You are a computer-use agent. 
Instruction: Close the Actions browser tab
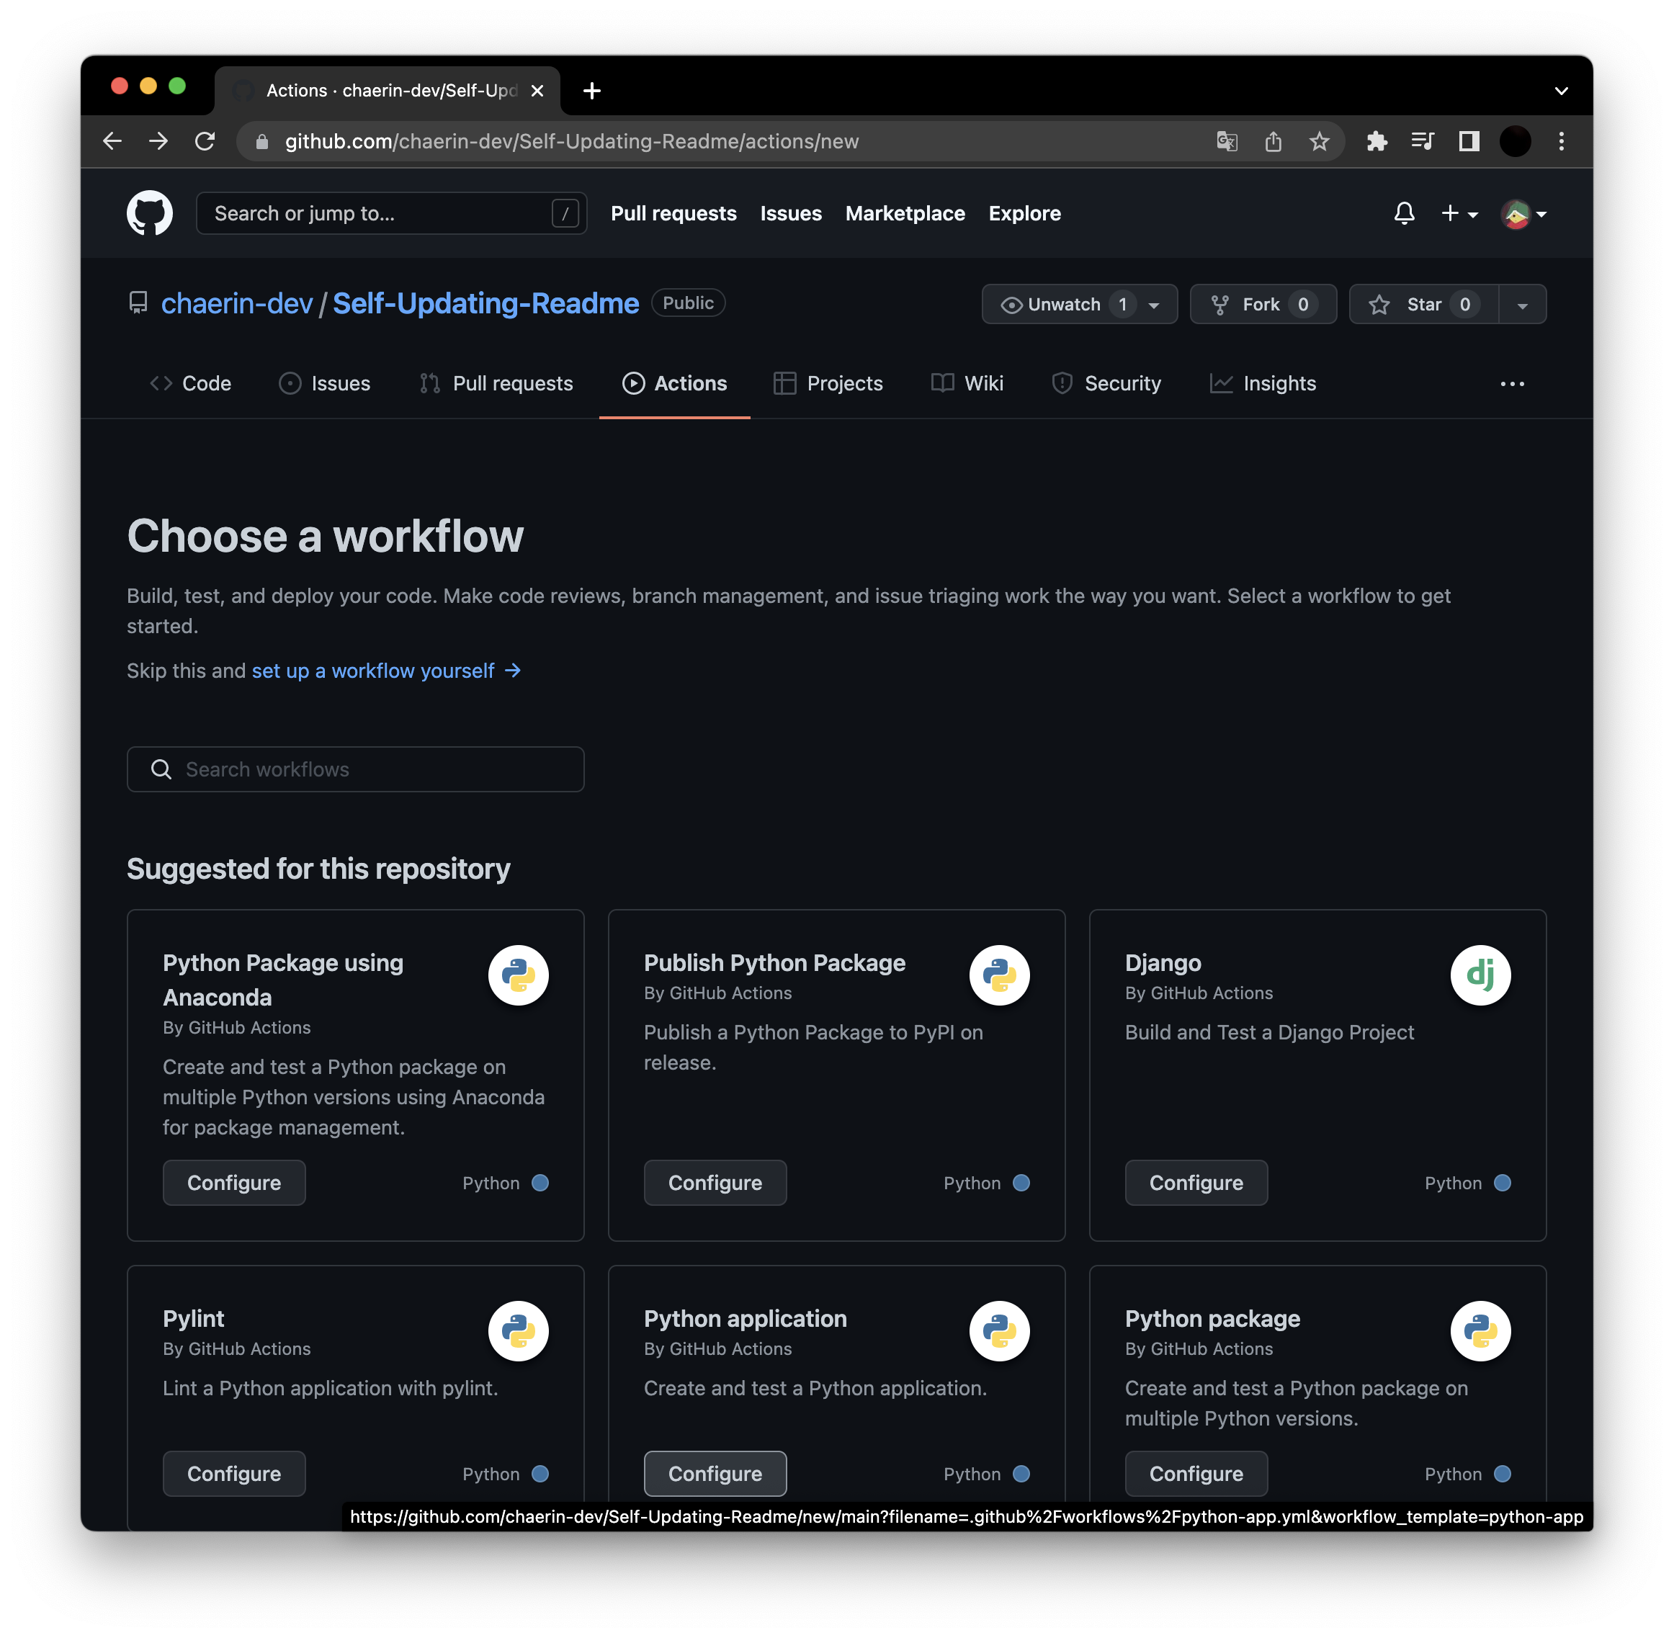(537, 90)
